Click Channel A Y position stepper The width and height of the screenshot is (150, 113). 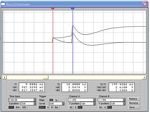(95, 104)
